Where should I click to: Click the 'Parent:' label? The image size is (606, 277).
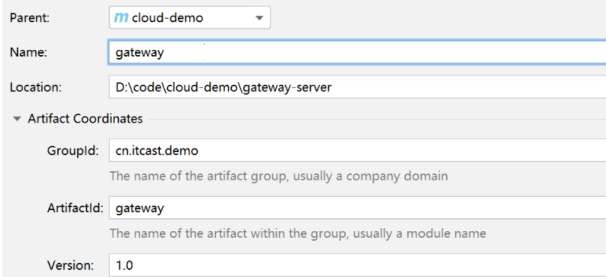pos(29,18)
